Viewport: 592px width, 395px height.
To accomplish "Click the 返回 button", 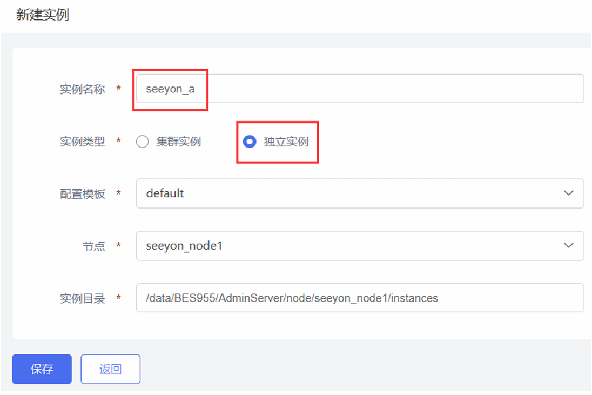I will pyautogui.click(x=111, y=369).
